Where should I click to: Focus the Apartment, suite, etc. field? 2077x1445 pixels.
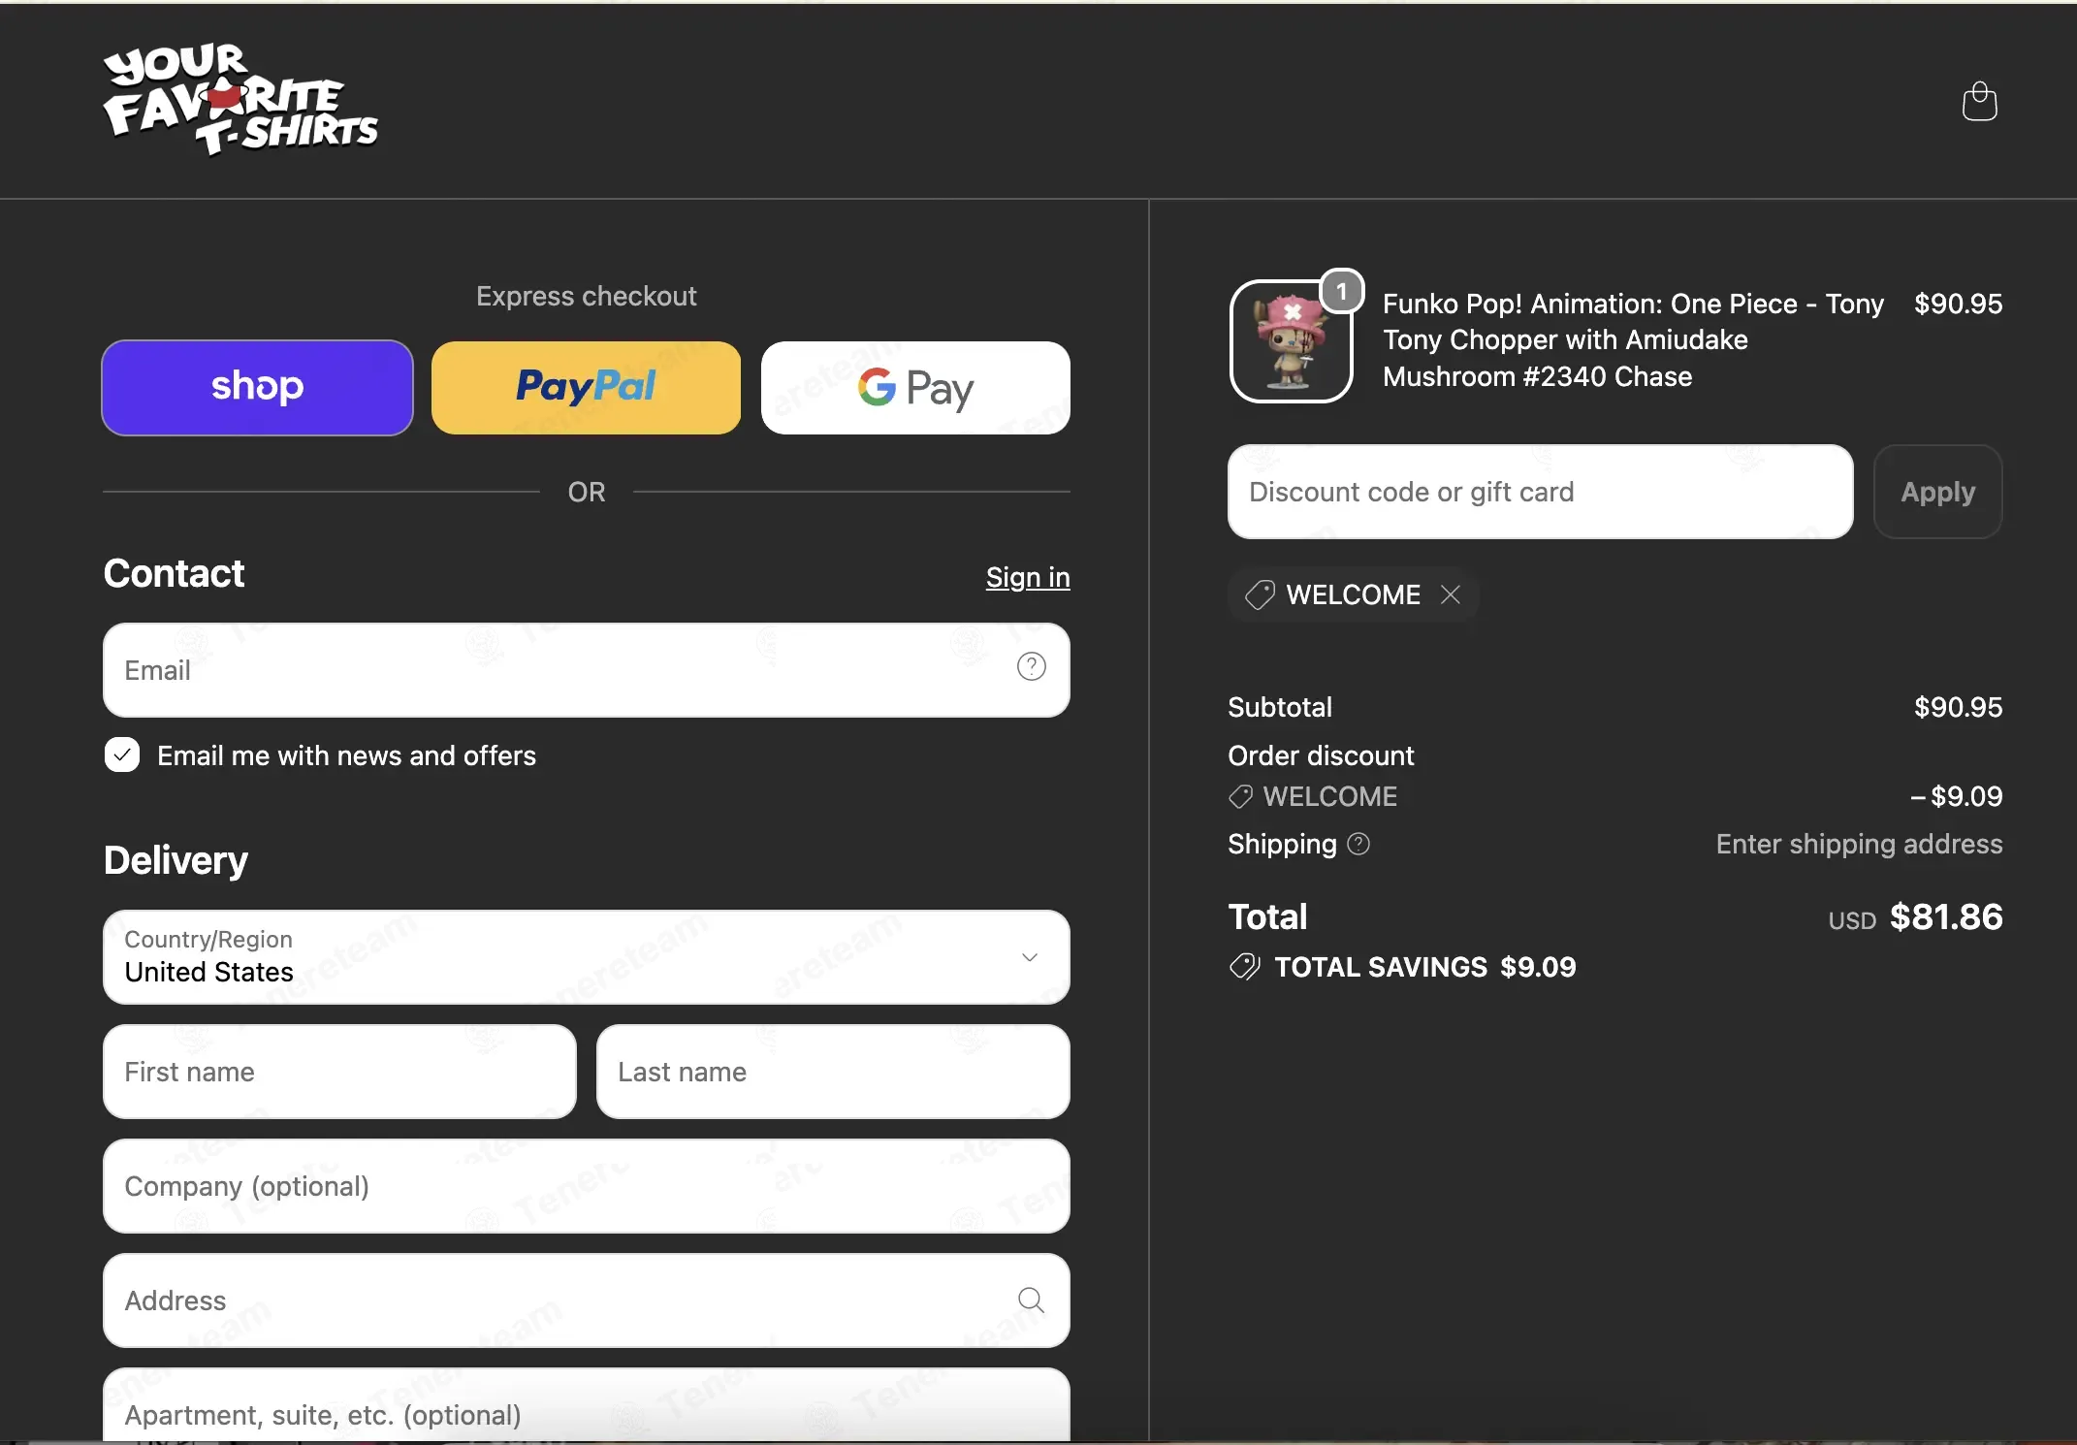586,1406
